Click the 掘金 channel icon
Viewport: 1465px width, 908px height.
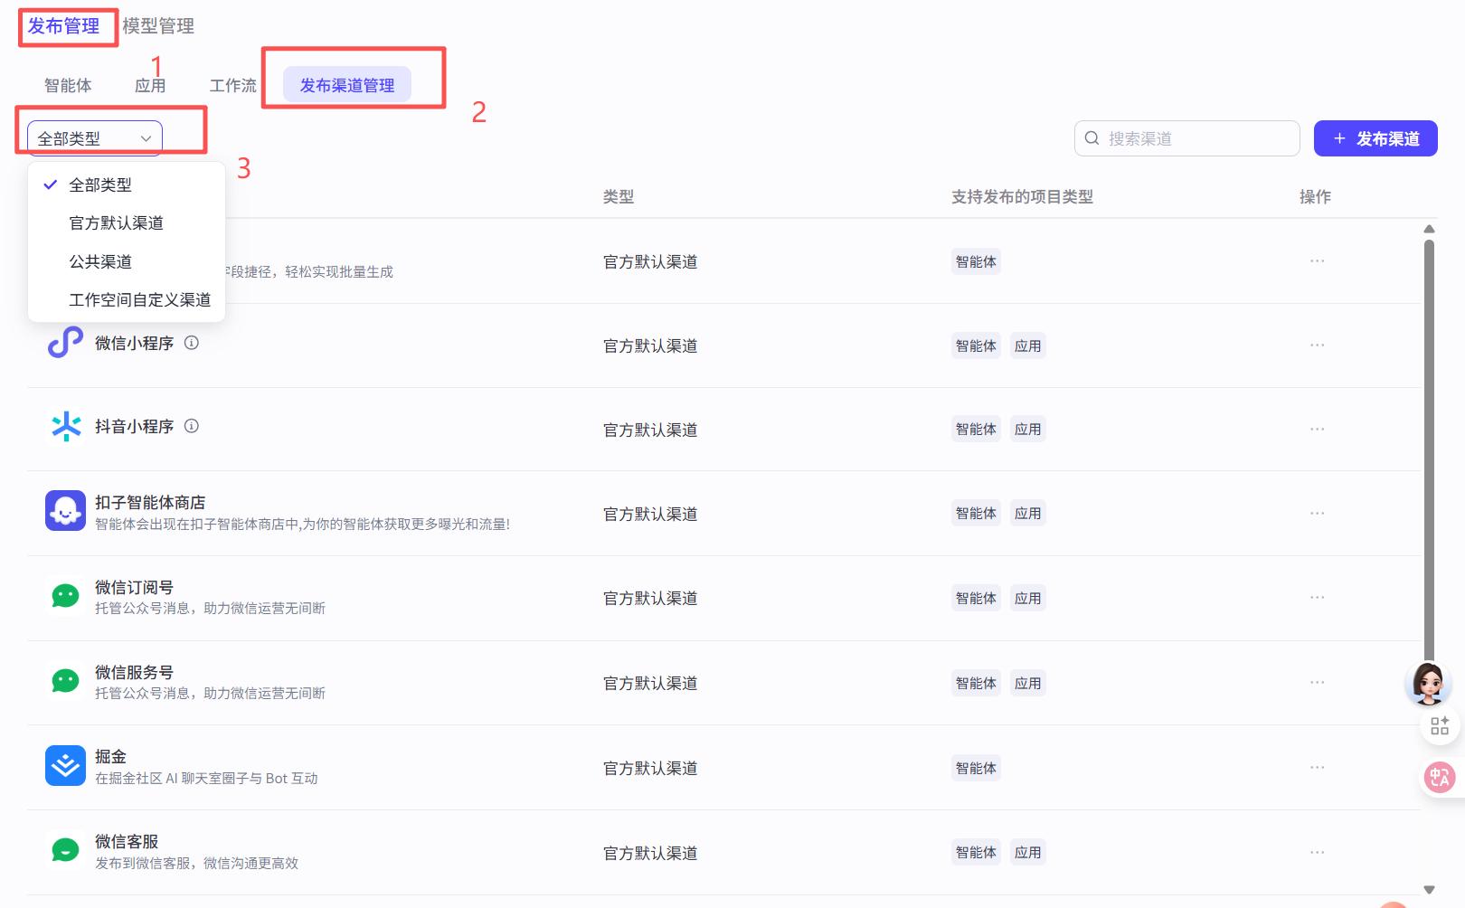pos(64,765)
